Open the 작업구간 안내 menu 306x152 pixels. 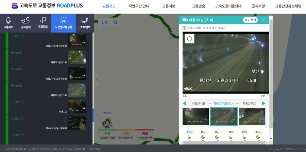tap(139, 6)
